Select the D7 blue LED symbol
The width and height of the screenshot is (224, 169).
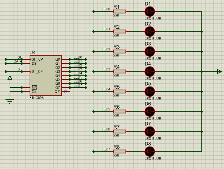(x=150, y=131)
